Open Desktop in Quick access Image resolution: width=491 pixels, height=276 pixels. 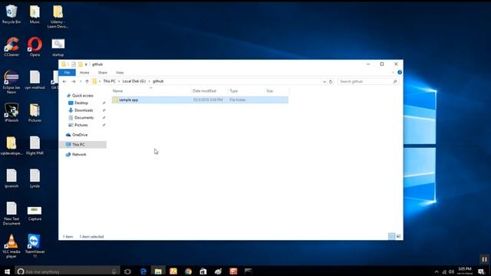(x=81, y=103)
